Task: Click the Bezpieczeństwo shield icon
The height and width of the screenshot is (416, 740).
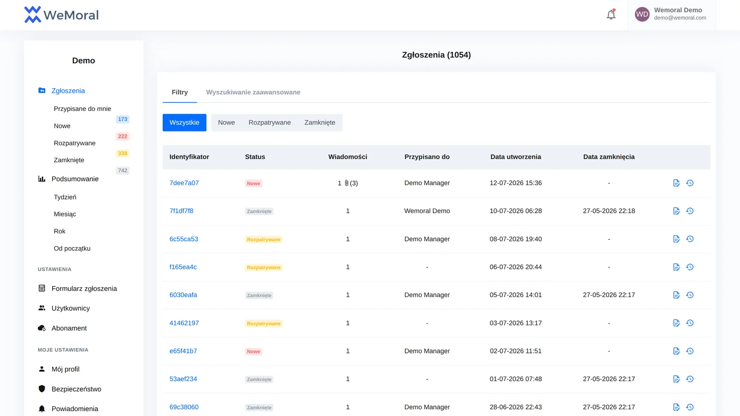Action: (42, 389)
